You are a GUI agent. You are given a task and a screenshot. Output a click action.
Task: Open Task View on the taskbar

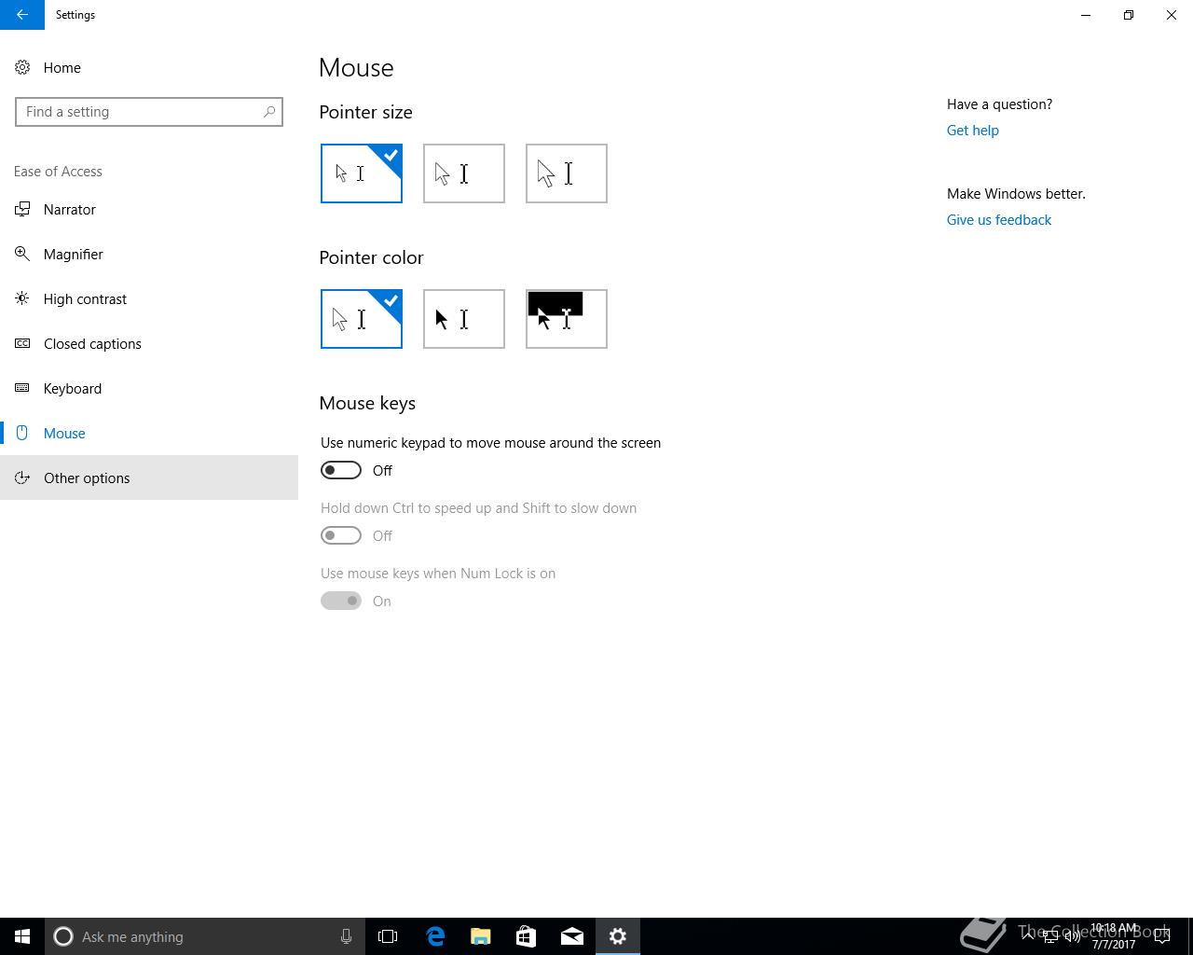(x=388, y=936)
